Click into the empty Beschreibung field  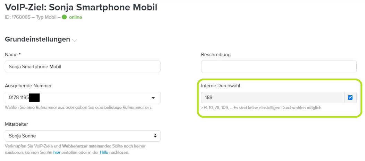[x=279, y=66]
